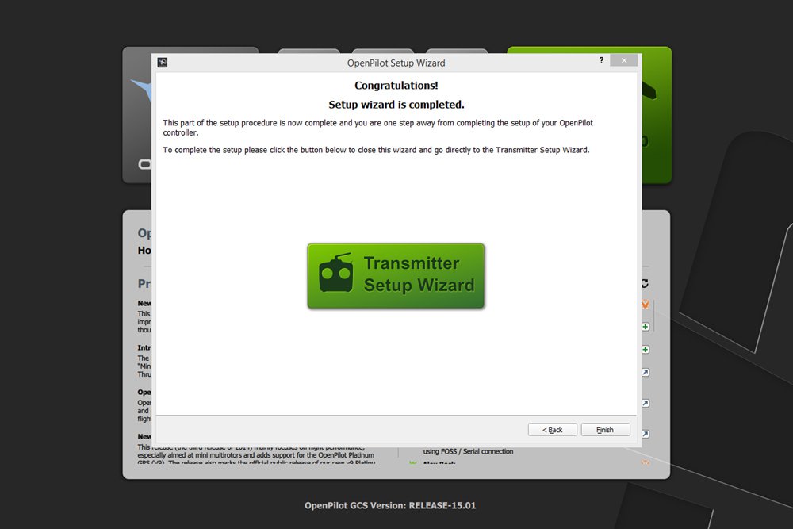Screen dimensions: 793x529
Task: Click the question mark help button
Action: click(x=601, y=60)
